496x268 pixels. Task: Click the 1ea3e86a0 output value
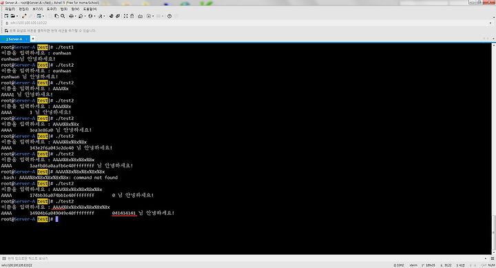[x=41, y=130]
